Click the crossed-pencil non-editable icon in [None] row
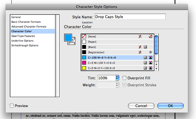This screenshot has height=119, width=196. tap(140, 36)
